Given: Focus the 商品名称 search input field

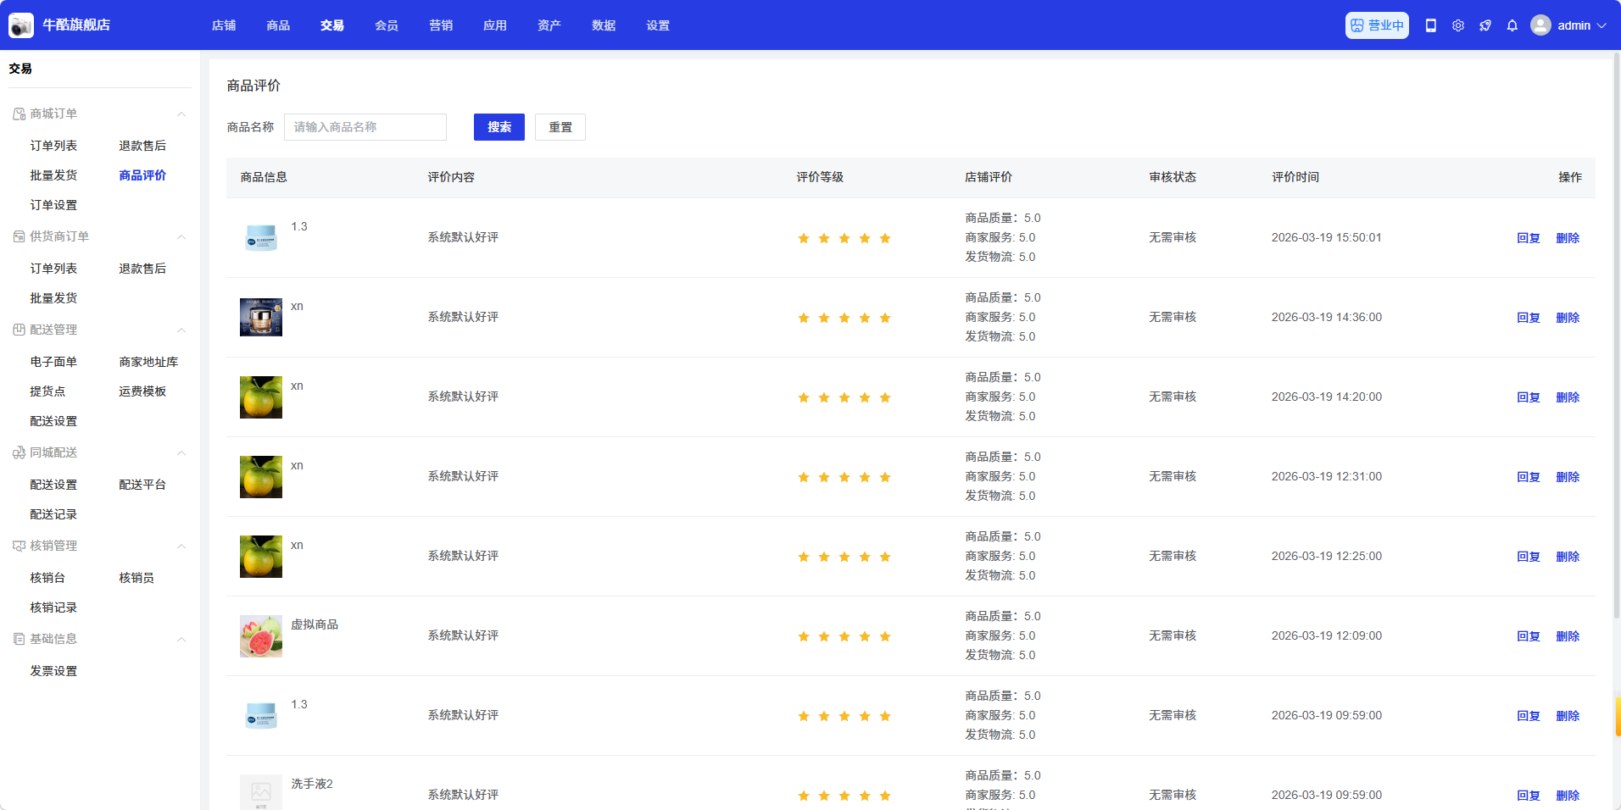Looking at the screenshot, I should pyautogui.click(x=365, y=127).
